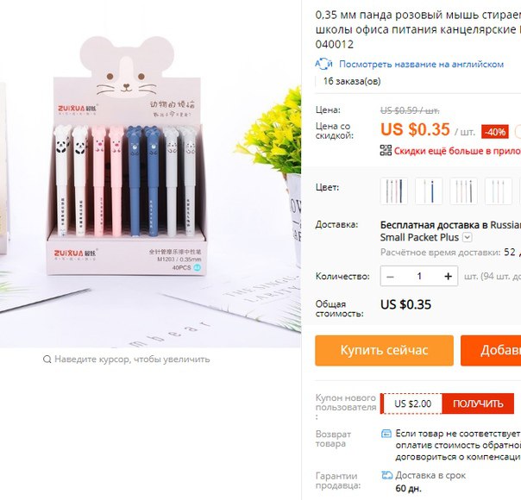
Task: Select the second color variant with blue pen
Action: pos(429,191)
